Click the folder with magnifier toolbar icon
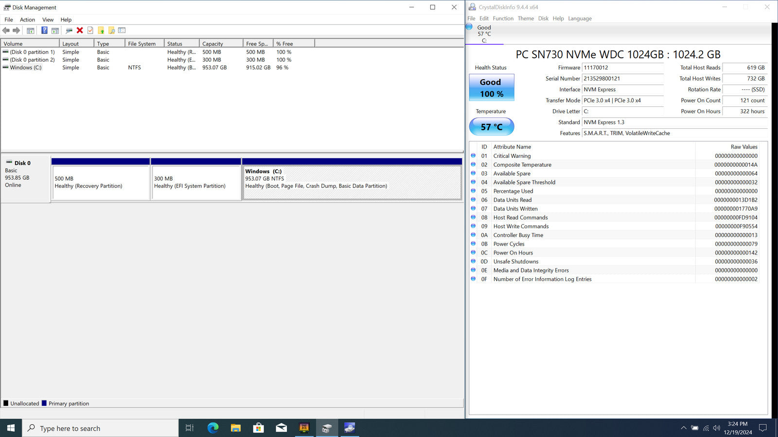The height and width of the screenshot is (437, 778). point(111,31)
